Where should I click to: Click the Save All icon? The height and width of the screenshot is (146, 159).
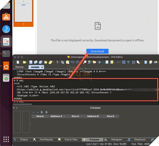point(41,62)
